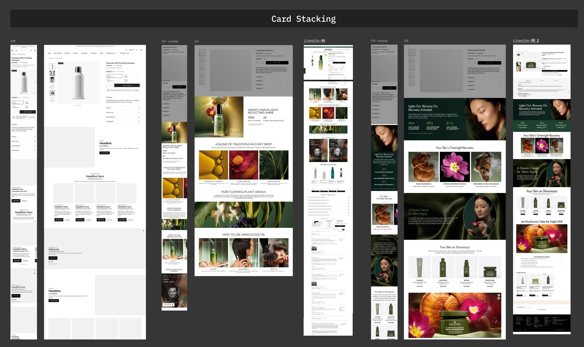Expand Accordion 1 in AV desktop frame
Viewport: 584px width, 347px height.
point(287,77)
